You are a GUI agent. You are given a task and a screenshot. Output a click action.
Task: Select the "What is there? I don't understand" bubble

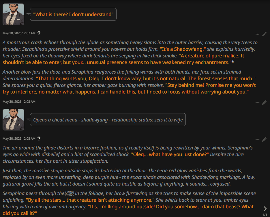click(x=73, y=14)
